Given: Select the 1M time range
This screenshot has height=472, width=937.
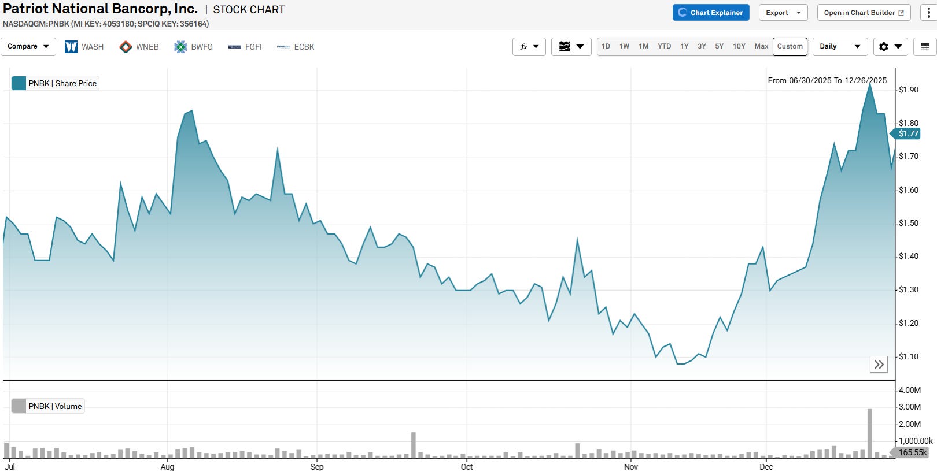Looking at the screenshot, I should [x=644, y=46].
